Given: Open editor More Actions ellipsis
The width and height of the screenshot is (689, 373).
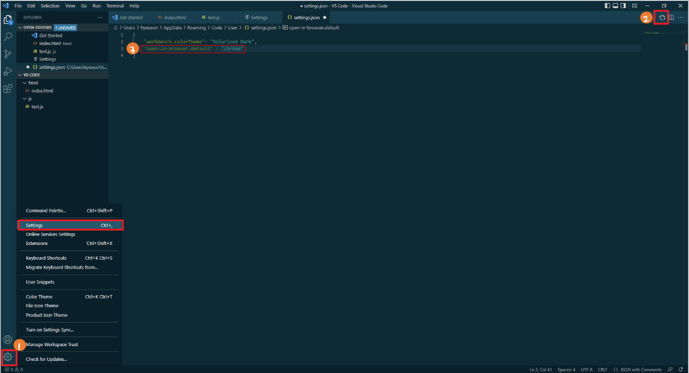Looking at the screenshot, I should pos(680,17).
